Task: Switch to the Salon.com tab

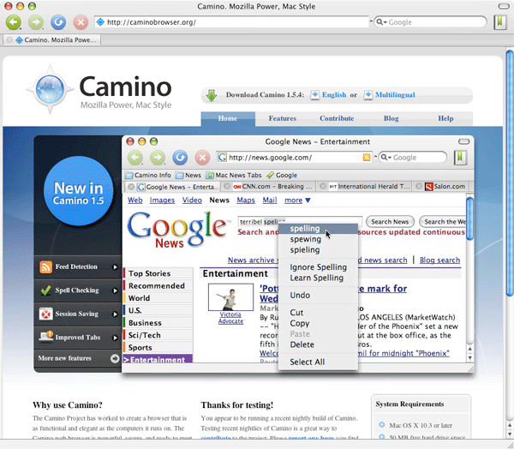Action: (441, 187)
